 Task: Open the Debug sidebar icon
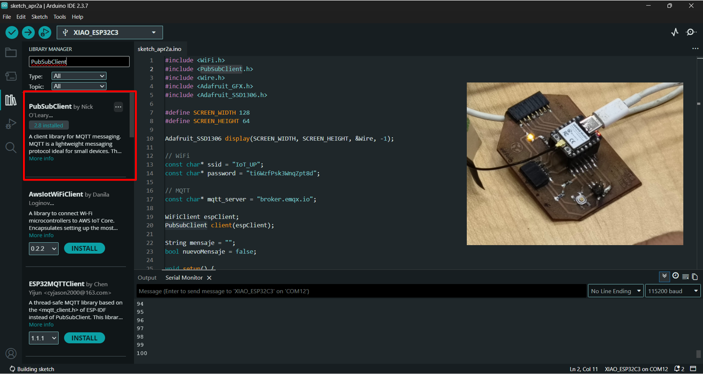[11, 124]
